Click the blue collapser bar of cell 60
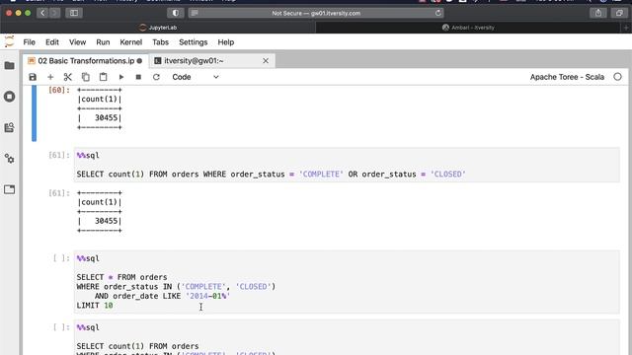 coord(34,112)
